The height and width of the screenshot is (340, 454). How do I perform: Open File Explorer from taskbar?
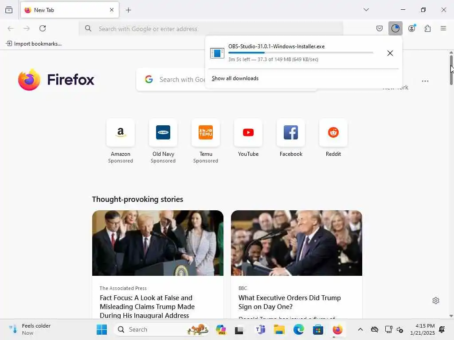pyautogui.click(x=279, y=329)
